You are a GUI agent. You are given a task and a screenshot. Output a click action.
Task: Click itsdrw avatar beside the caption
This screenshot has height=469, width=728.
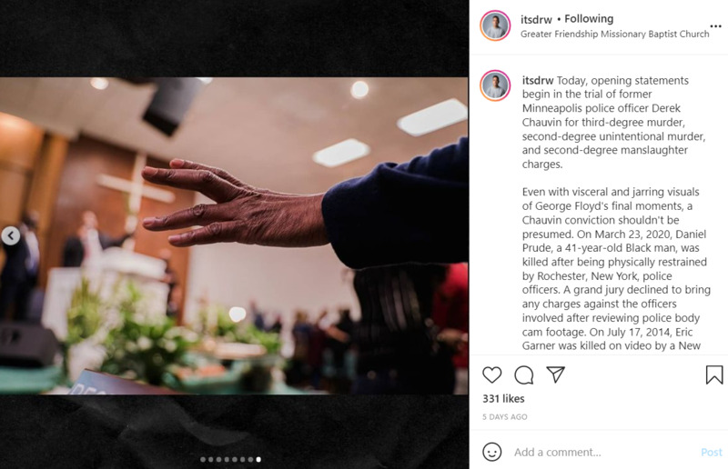495,85
